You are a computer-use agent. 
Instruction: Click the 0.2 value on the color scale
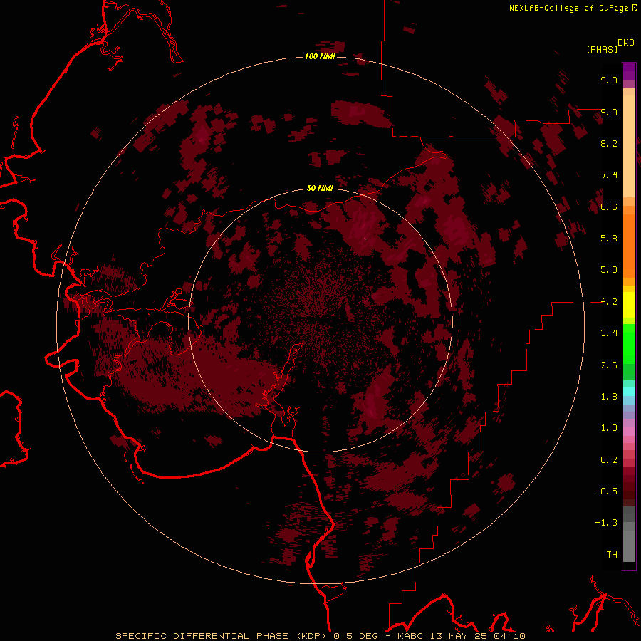(x=609, y=460)
